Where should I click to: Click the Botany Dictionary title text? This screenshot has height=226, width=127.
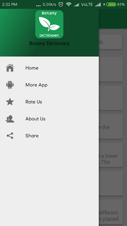(x=49, y=44)
